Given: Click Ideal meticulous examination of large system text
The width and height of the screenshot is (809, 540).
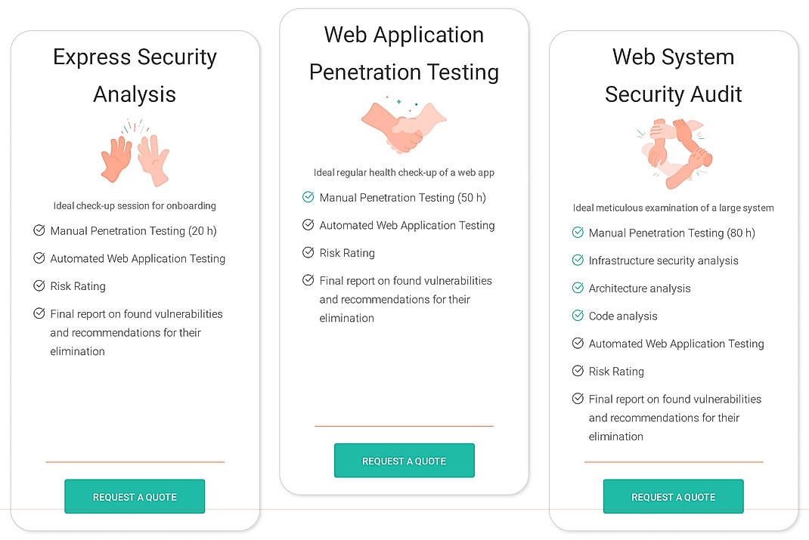Looking at the screenshot, I should (673, 208).
